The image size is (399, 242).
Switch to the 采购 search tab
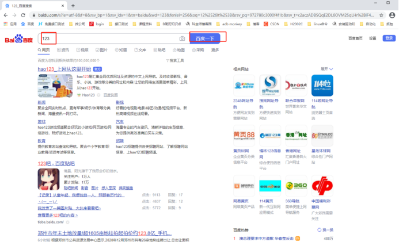point(198,50)
